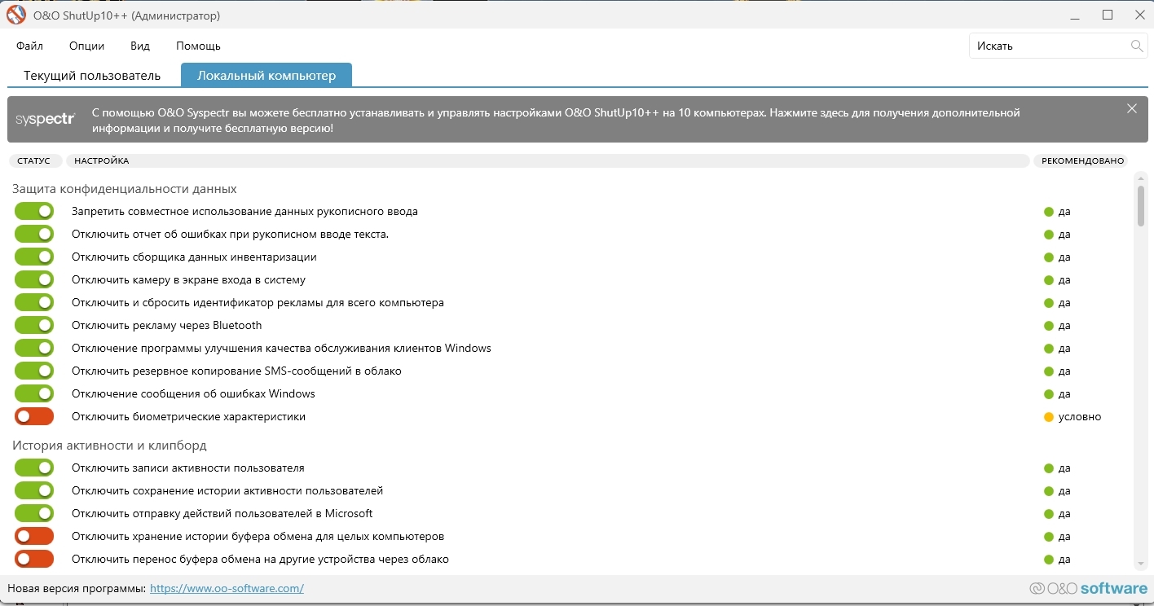Click green dot for clipboard cloud transfer row
The width and height of the screenshot is (1154, 606).
1049,560
